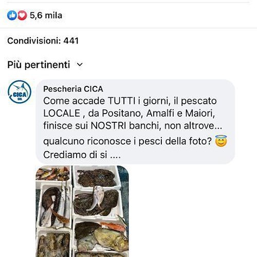
Task: Open the attached fish photo thumbnail
Action: (82, 211)
